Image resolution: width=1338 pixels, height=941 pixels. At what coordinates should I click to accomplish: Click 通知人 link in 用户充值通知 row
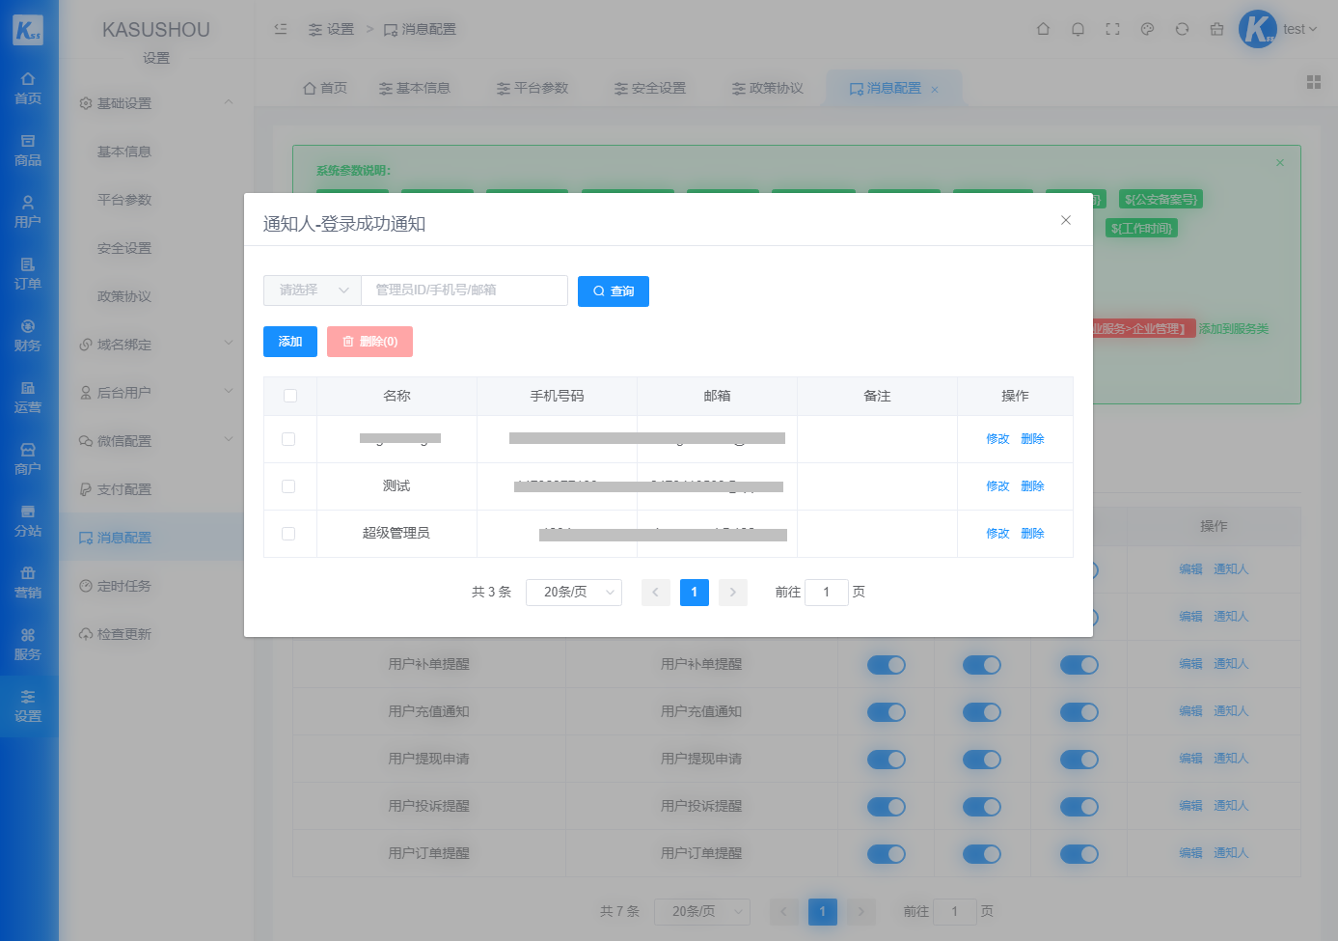pyautogui.click(x=1231, y=711)
